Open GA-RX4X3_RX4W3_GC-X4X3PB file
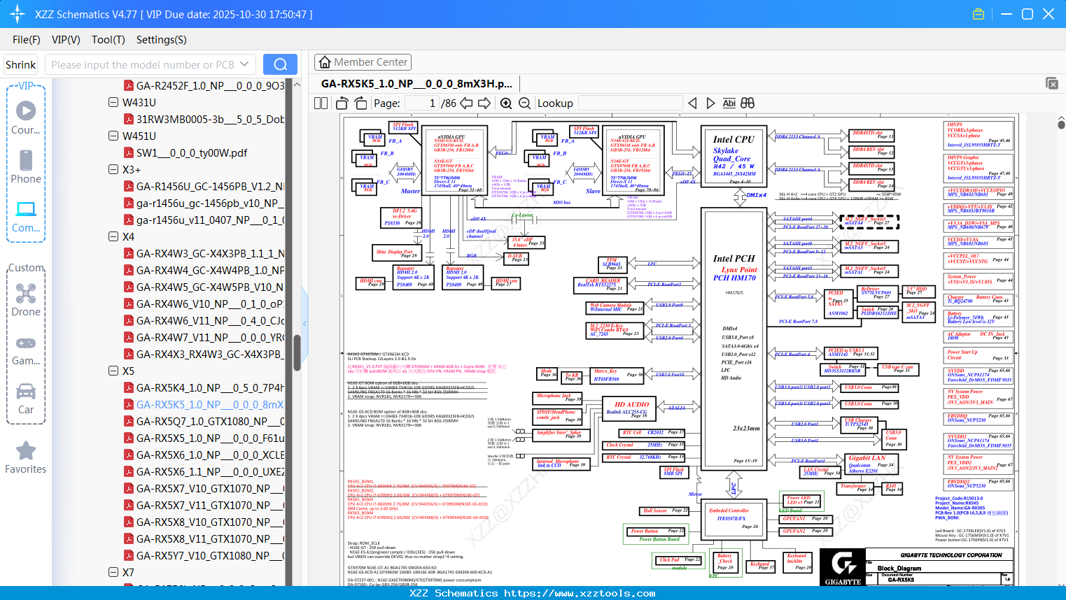This screenshot has width=1066, height=600. click(x=210, y=354)
